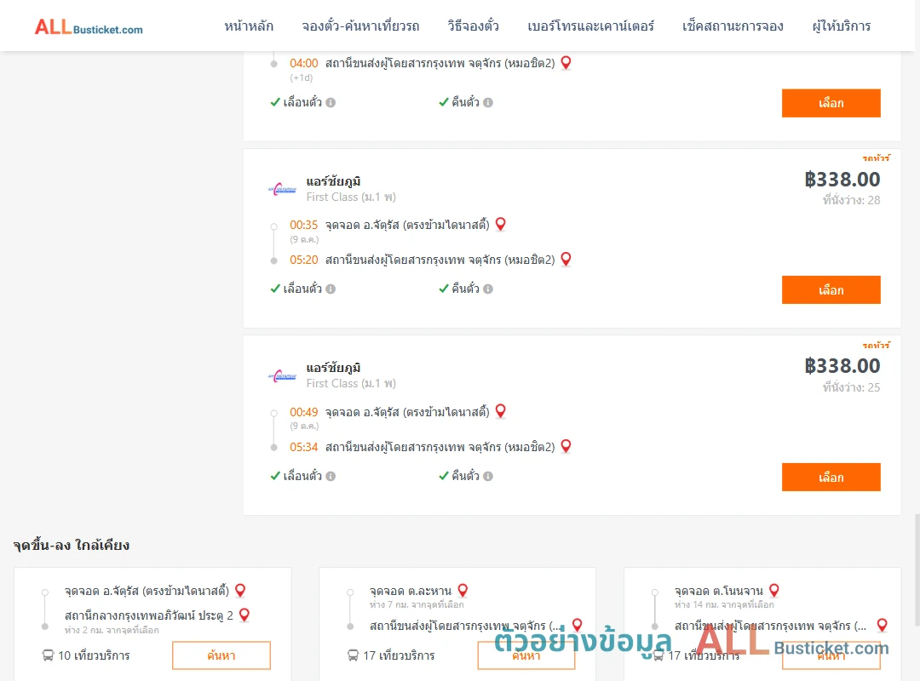
Task: Click แอร์ชัยภูมิ logo of 00:49 trip
Action: (282, 376)
